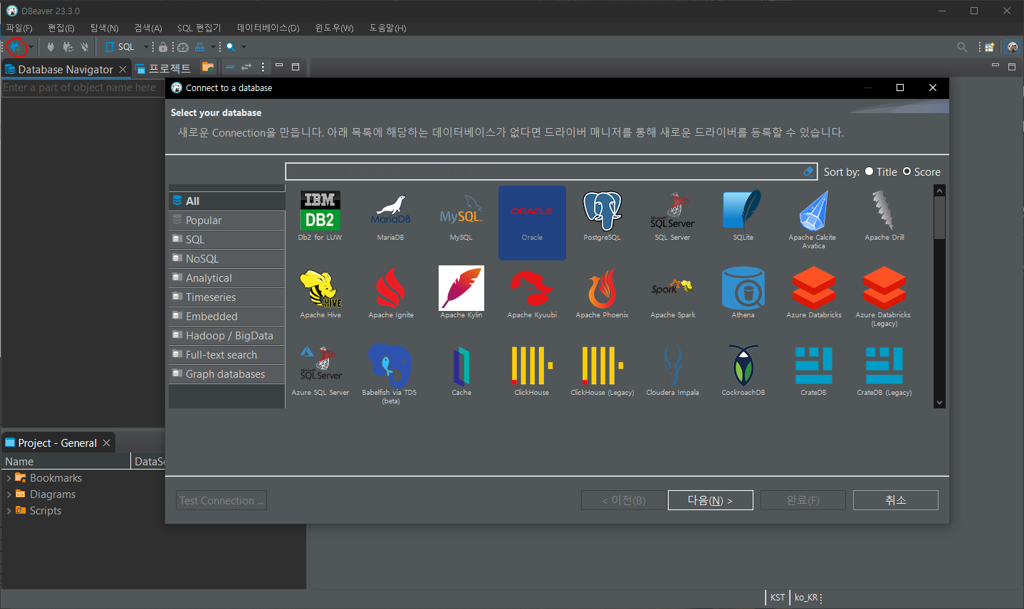This screenshot has height=609, width=1024.
Task: Show the Analytical driver category
Action: (x=227, y=278)
